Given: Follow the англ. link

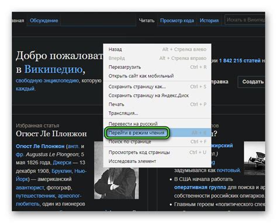Looking at the screenshot, I should point(73,146).
